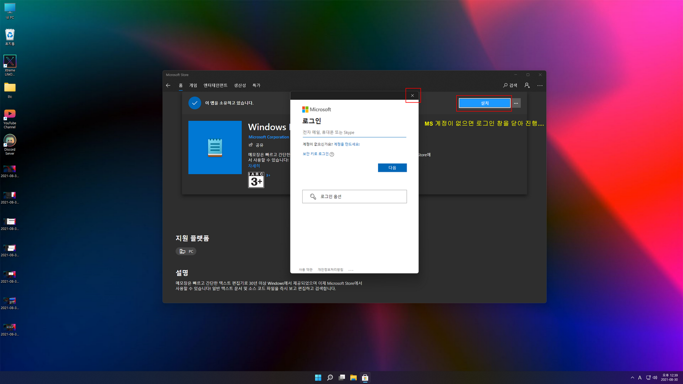Select YouTube Channel desktop shortcut
Image resolution: width=683 pixels, height=384 pixels.
pos(10,119)
